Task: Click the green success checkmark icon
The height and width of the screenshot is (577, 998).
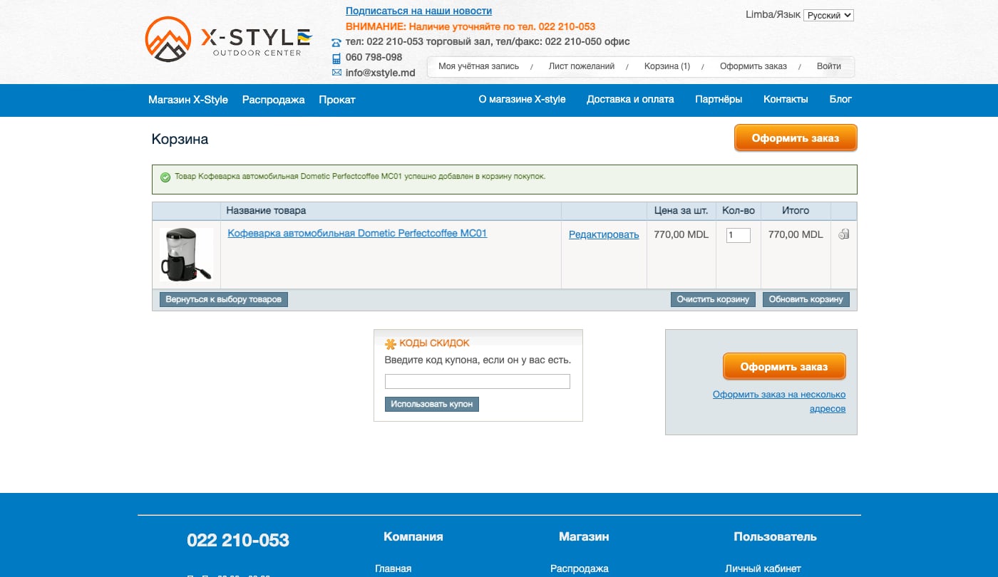Action: pos(165,177)
